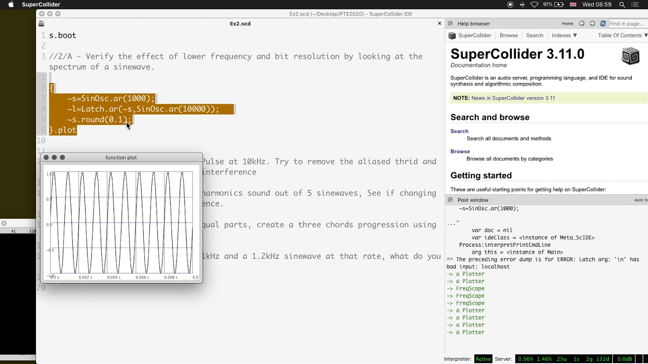
Task: Go back in Help browser
Action: click(x=582, y=24)
